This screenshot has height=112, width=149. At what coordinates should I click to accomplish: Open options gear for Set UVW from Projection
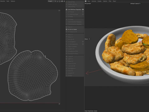click(x=83, y=10)
